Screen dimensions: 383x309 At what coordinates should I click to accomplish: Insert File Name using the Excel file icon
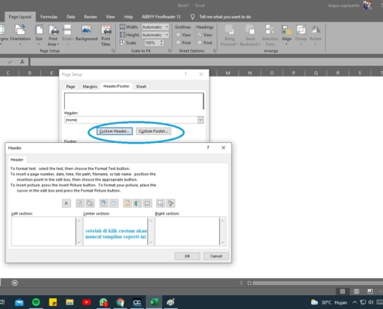(137, 203)
